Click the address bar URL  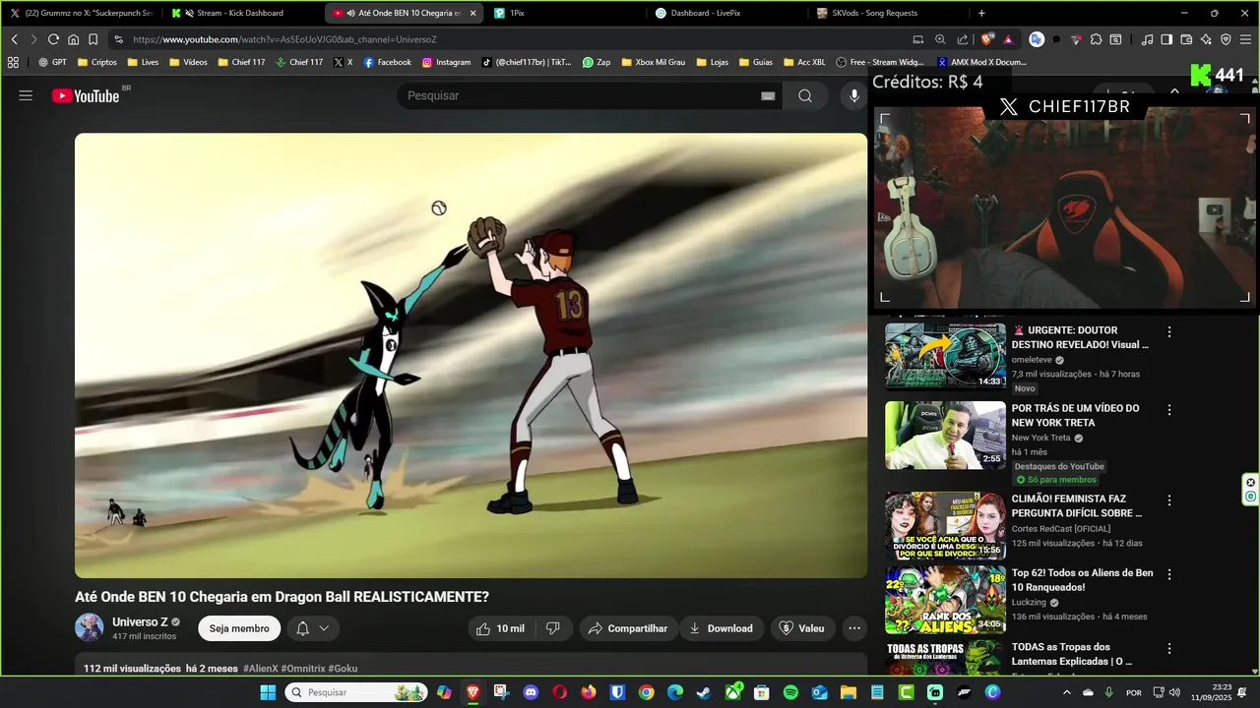(x=285, y=39)
